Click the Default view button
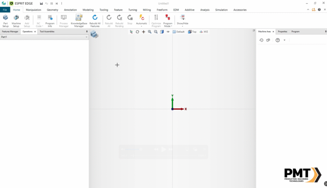This screenshot has width=327, height=188. [179, 32]
